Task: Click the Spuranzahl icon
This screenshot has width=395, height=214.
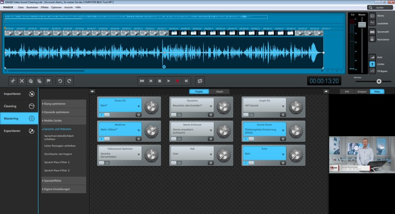Action: [372, 32]
